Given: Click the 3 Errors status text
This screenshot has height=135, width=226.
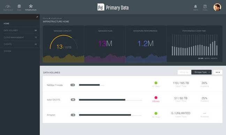Looking at the screenshot, I should pyautogui.click(x=156, y=101).
